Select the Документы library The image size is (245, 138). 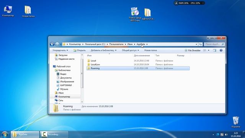pos(66,78)
